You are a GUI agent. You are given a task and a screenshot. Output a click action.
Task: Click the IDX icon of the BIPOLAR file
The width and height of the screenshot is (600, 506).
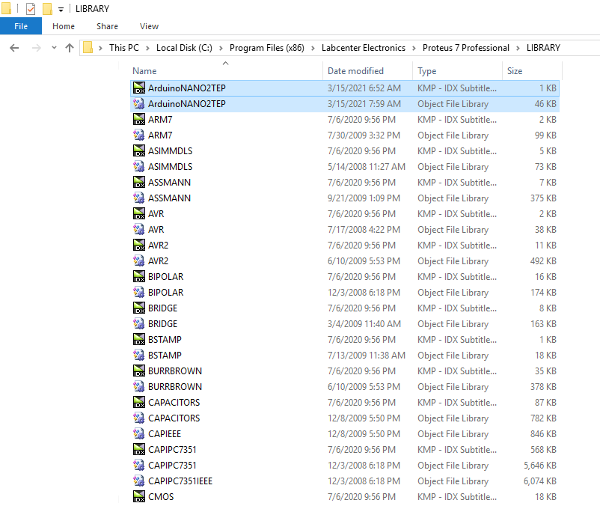(139, 276)
